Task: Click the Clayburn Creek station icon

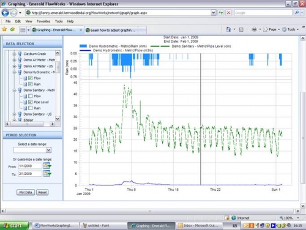Action: [x=20, y=54]
